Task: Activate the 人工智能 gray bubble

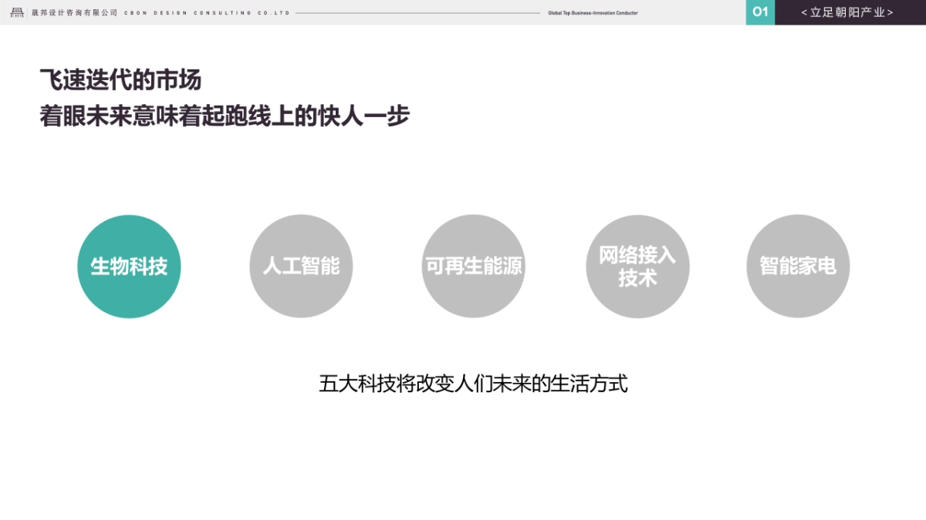Action: click(301, 267)
